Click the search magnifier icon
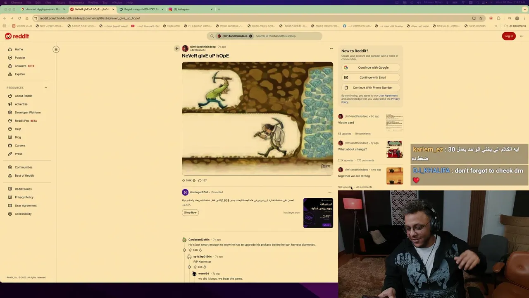The height and width of the screenshot is (298, 529). (x=212, y=36)
